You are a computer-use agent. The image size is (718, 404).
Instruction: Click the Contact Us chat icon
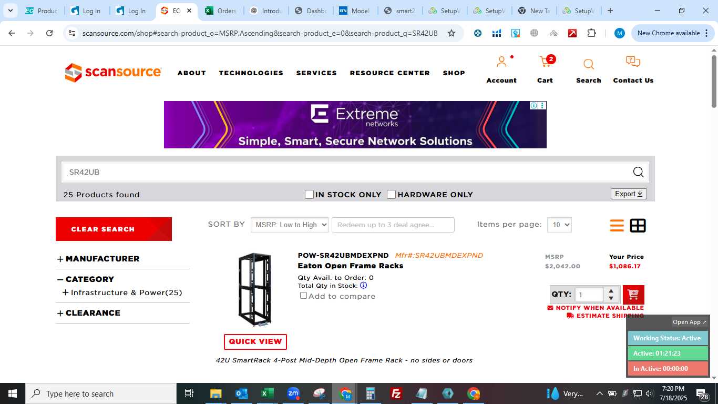point(633,62)
